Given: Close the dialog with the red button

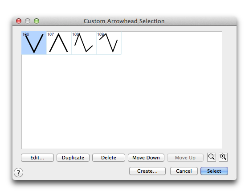Looking at the screenshot, I should (19, 21).
